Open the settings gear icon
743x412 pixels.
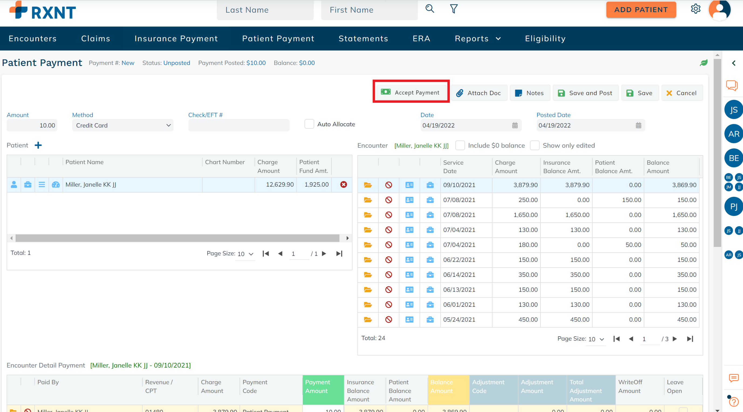point(696,9)
